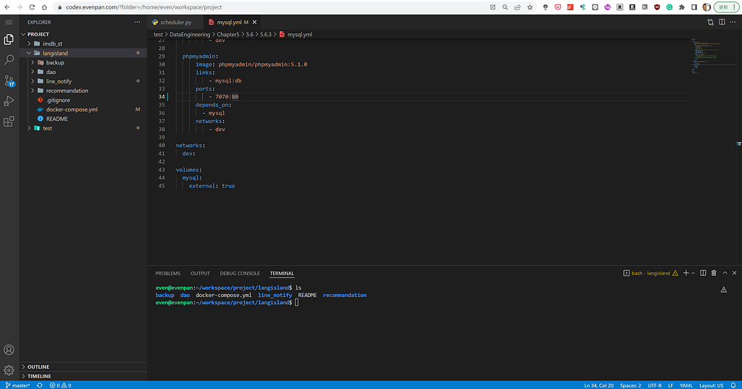Switch to the DEBUG CONSOLE tab

click(240, 274)
